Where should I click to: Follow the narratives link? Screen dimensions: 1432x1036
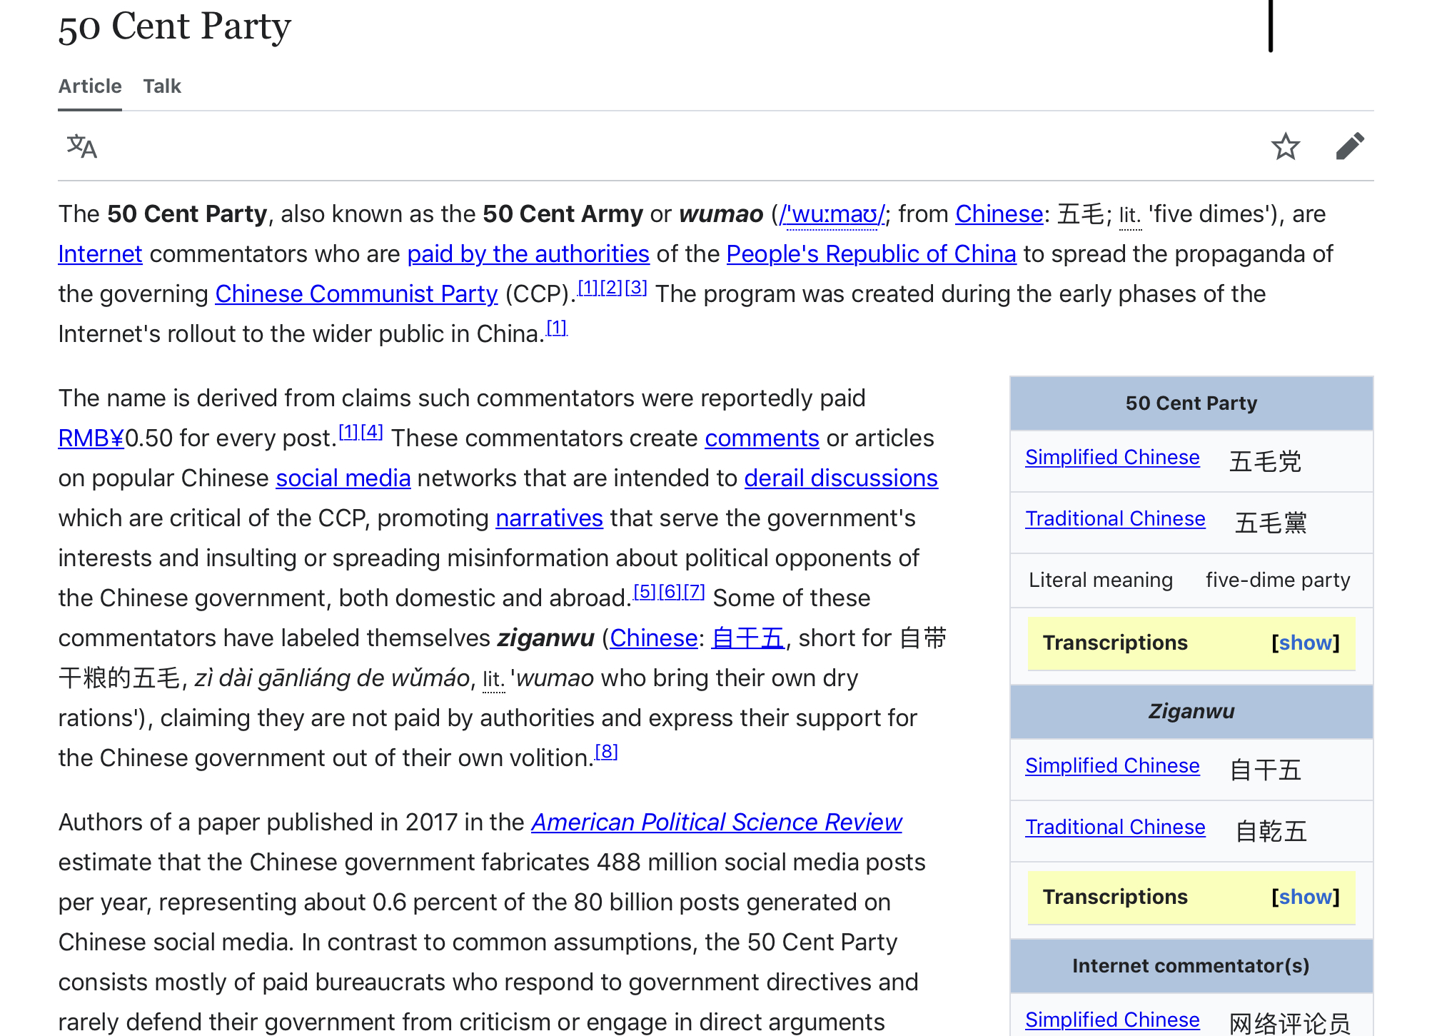(x=549, y=518)
